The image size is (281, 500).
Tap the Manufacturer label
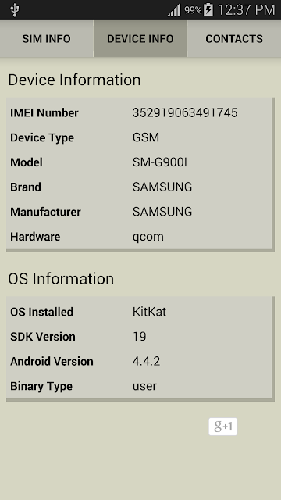45,212
